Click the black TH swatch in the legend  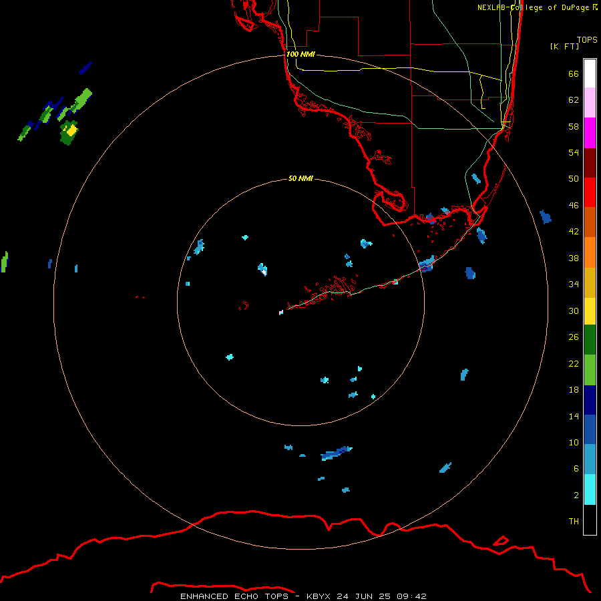(x=590, y=520)
